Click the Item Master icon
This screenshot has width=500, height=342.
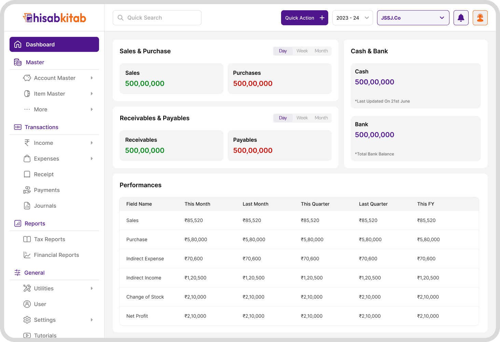click(x=27, y=94)
